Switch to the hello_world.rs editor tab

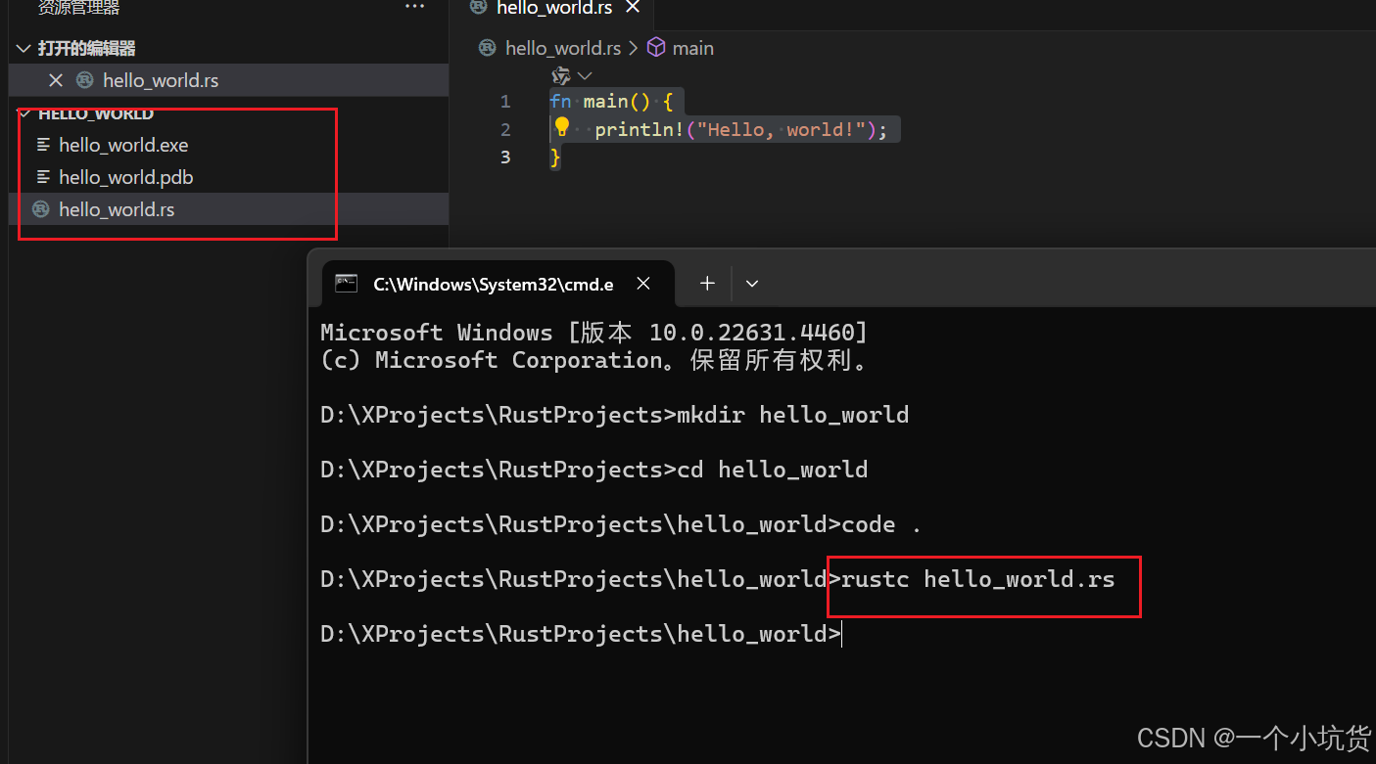(x=553, y=9)
